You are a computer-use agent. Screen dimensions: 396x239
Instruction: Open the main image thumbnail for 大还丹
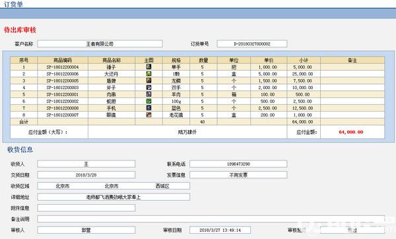pos(148,73)
